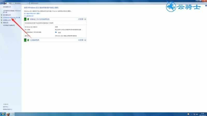Click shield icon beside restore defaults
The image size is (207, 116).
(x=2, y=20)
